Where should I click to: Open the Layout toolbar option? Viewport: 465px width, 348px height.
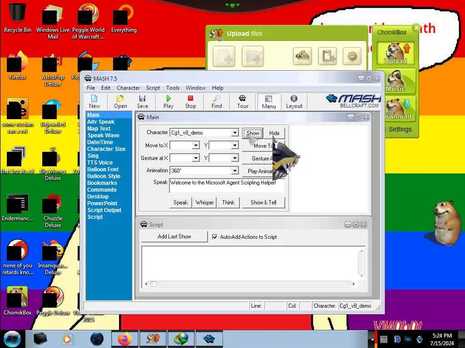pyautogui.click(x=294, y=102)
